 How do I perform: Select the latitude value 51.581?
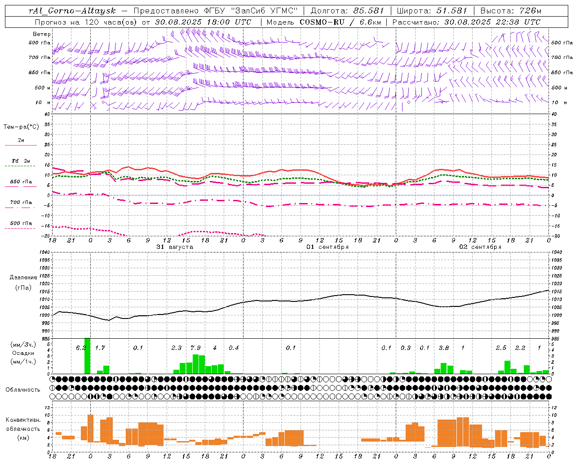coord(452,11)
